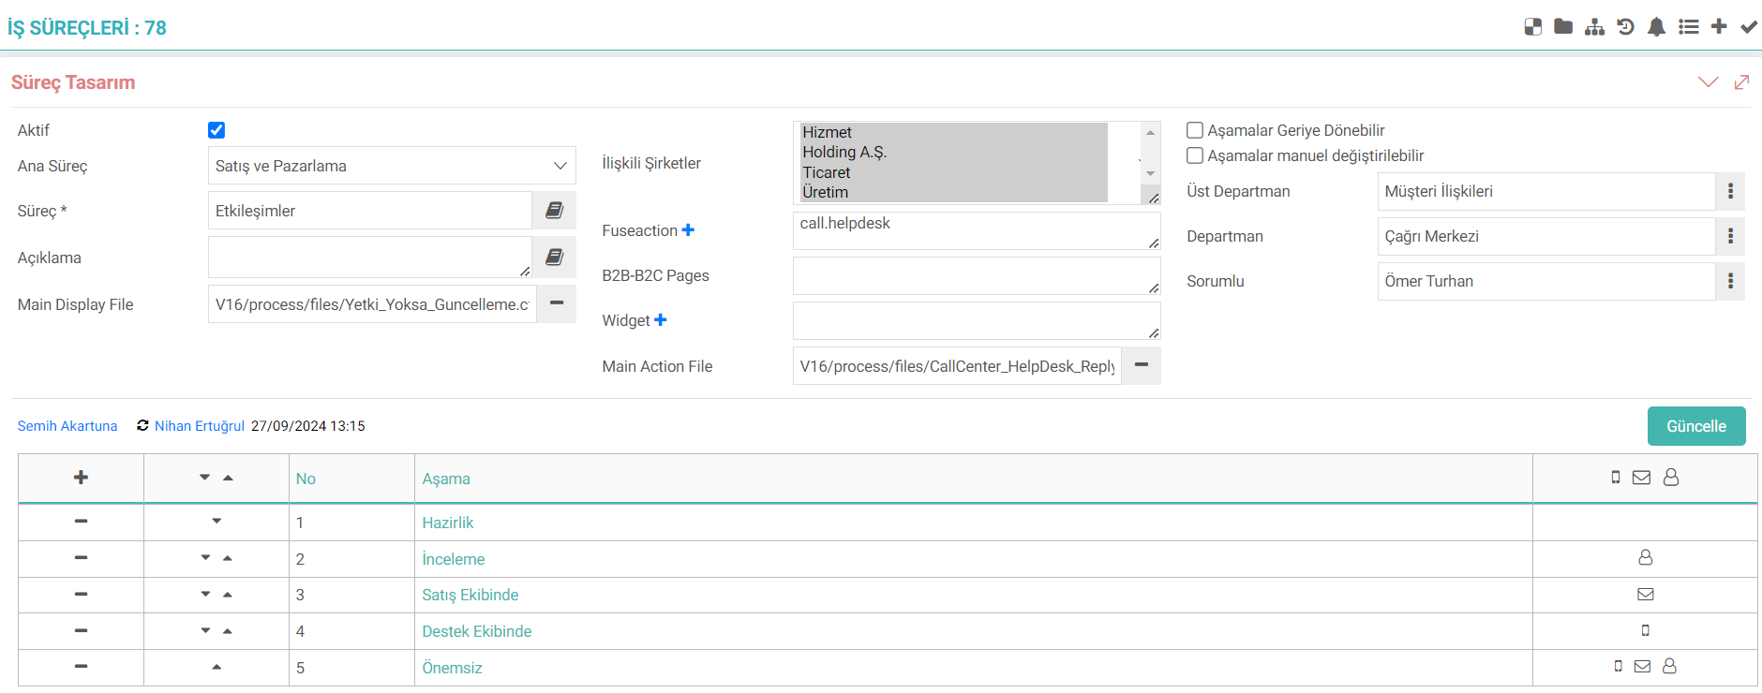
Task: Click the user icon in İnceleme row
Action: (1645, 557)
